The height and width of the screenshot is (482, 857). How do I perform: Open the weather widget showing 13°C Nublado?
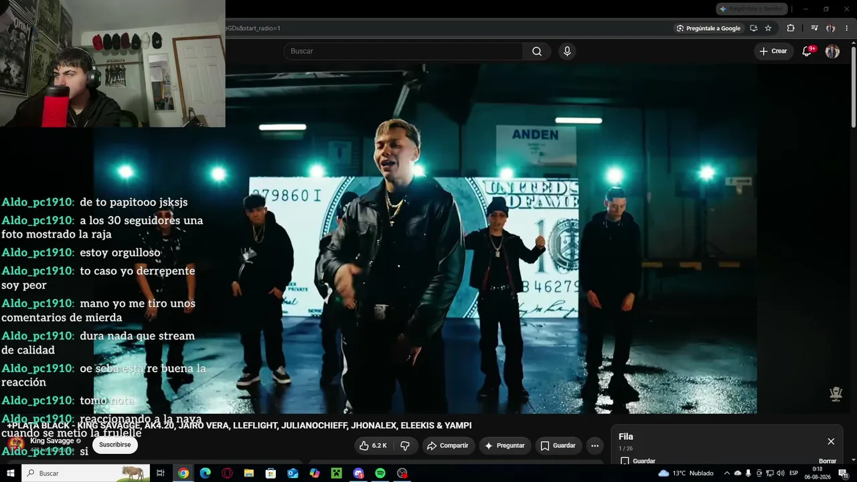pyautogui.click(x=686, y=473)
